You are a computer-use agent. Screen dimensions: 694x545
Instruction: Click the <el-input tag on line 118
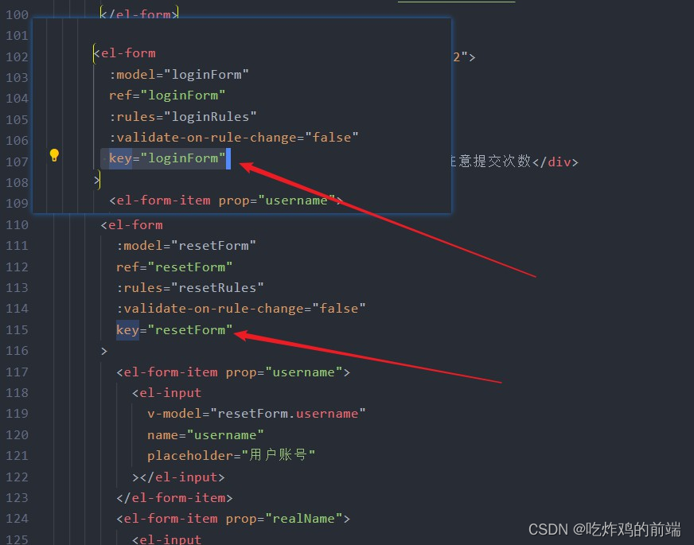(167, 392)
